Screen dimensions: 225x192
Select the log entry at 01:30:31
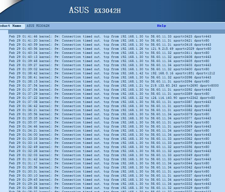coord(109,172)
